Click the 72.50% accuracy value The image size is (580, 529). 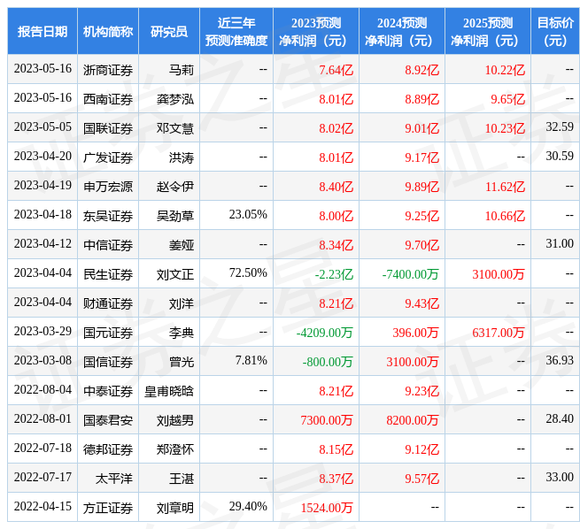pyautogui.click(x=248, y=272)
